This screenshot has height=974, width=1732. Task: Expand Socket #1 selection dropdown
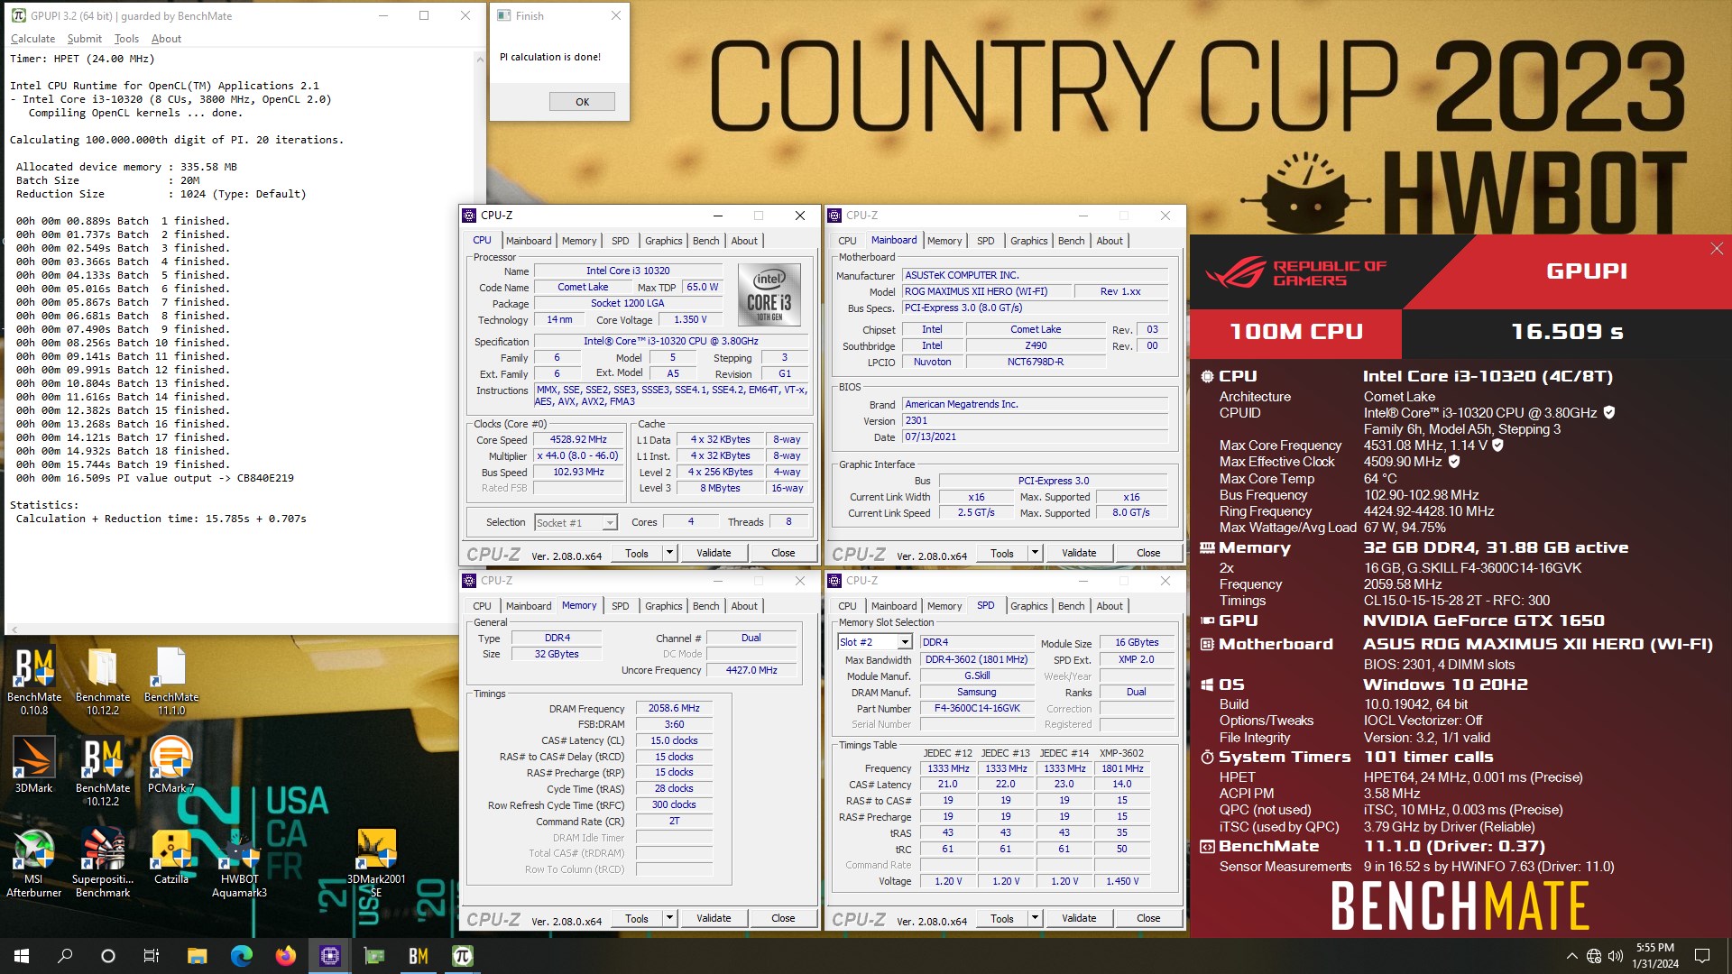pyautogui.click(x=610, y=523)
